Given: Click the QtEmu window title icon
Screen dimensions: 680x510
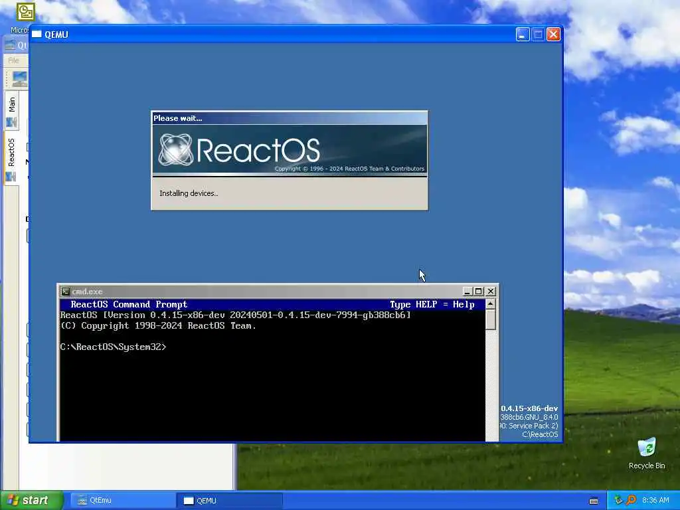Looking at the screenshot, I should click(10, 45).
